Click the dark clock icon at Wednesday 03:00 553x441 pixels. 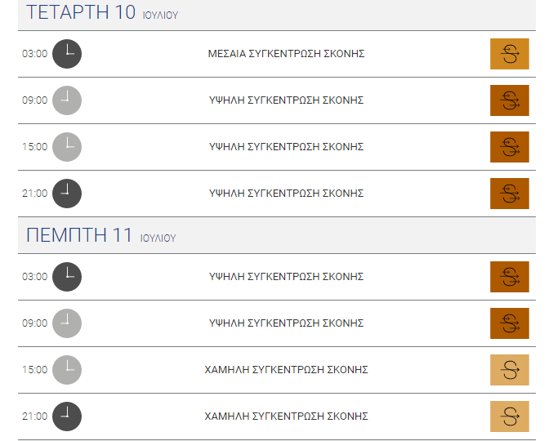coord(67,54)
